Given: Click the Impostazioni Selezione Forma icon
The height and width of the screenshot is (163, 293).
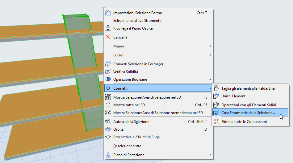Looking at the screenshot, I should [x=108, y=13].
